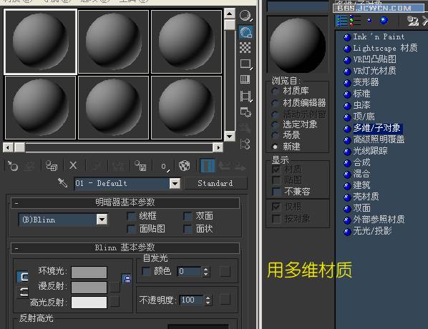
Task: Click reset map to default X icon
Action: 73,165
